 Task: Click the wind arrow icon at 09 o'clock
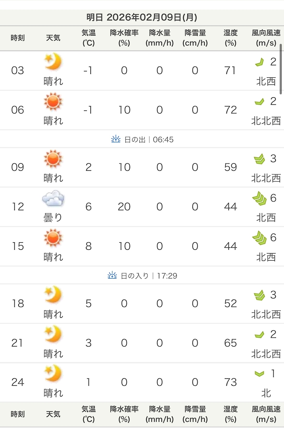(x=259, y=159)
